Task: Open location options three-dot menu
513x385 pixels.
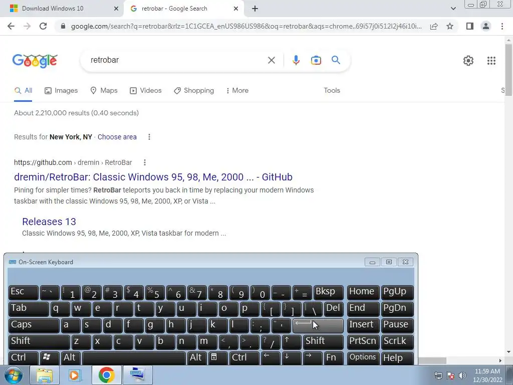Action: [x=149, y=137]
